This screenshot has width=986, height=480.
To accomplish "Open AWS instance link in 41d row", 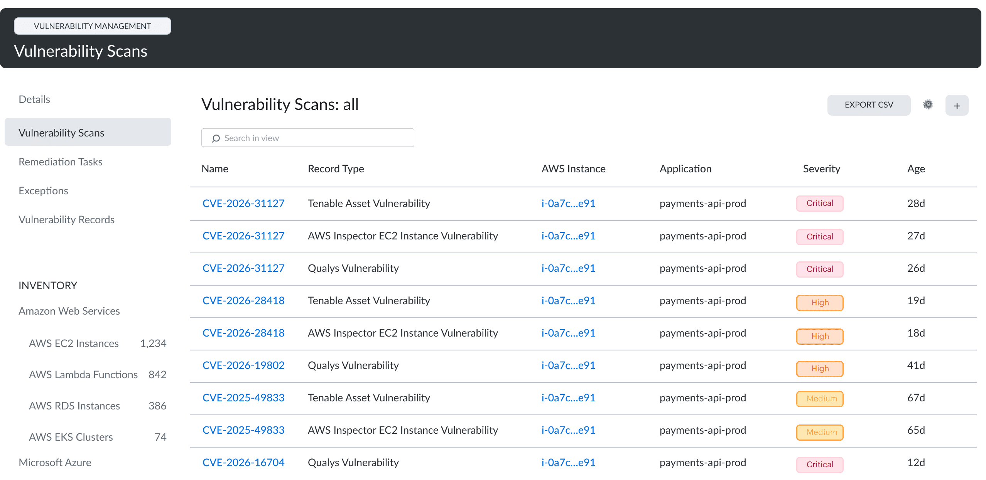I will tap(568, 365).
